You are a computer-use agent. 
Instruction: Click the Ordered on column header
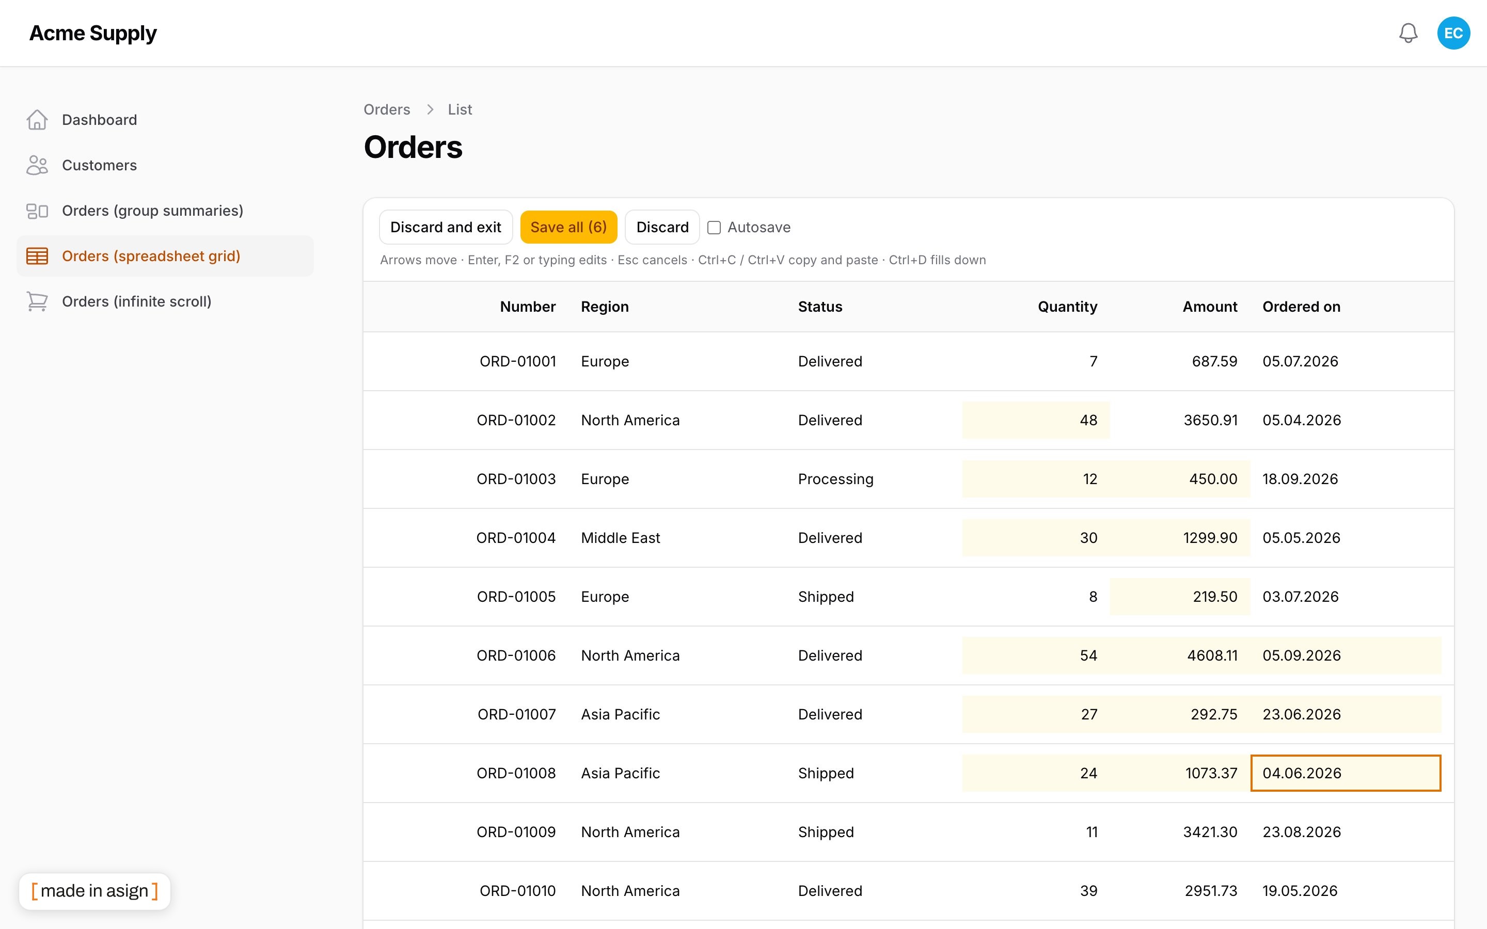(1302, 307)
